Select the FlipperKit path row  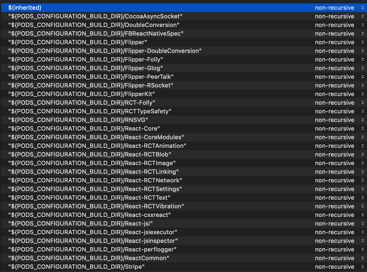(x=184, y=94)
